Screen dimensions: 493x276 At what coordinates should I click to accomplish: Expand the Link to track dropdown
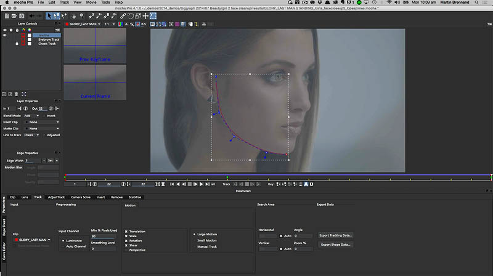click(33, 134)
